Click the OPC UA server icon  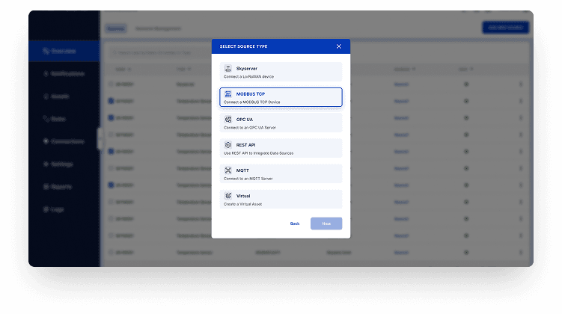(229, 119)
